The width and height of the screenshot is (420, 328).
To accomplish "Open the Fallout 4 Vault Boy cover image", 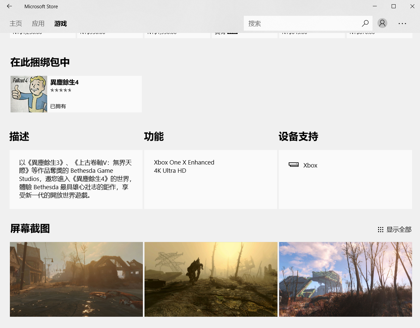I will pyautogui.click(x=29, y=94).
